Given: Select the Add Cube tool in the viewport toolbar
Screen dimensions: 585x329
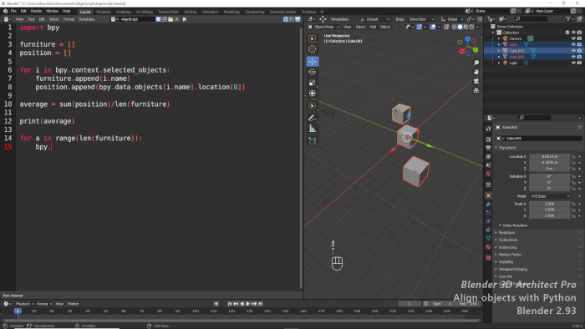Looking at the screenshot, I should (313, 141).
